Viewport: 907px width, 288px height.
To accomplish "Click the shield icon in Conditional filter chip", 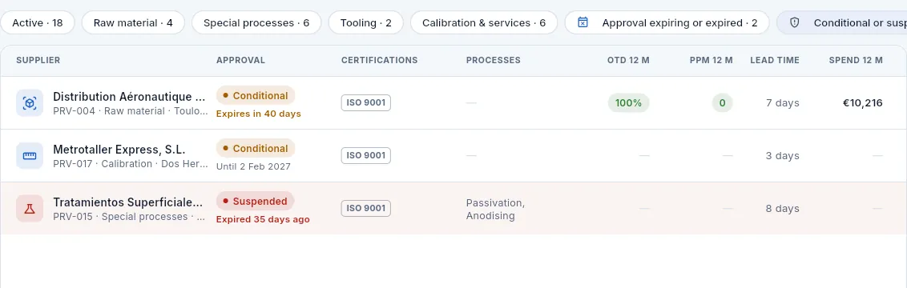I will [795, 23].
